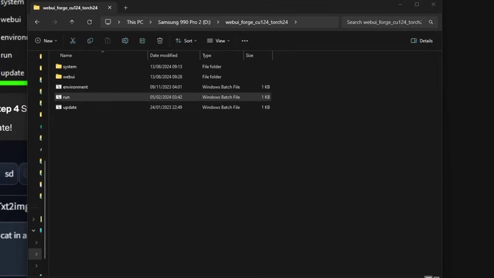Click the Delete trash can icon

[160, 41]
